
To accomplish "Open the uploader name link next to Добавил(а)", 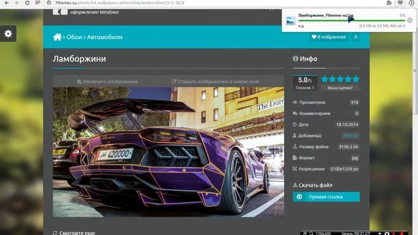I will point(351,136).
